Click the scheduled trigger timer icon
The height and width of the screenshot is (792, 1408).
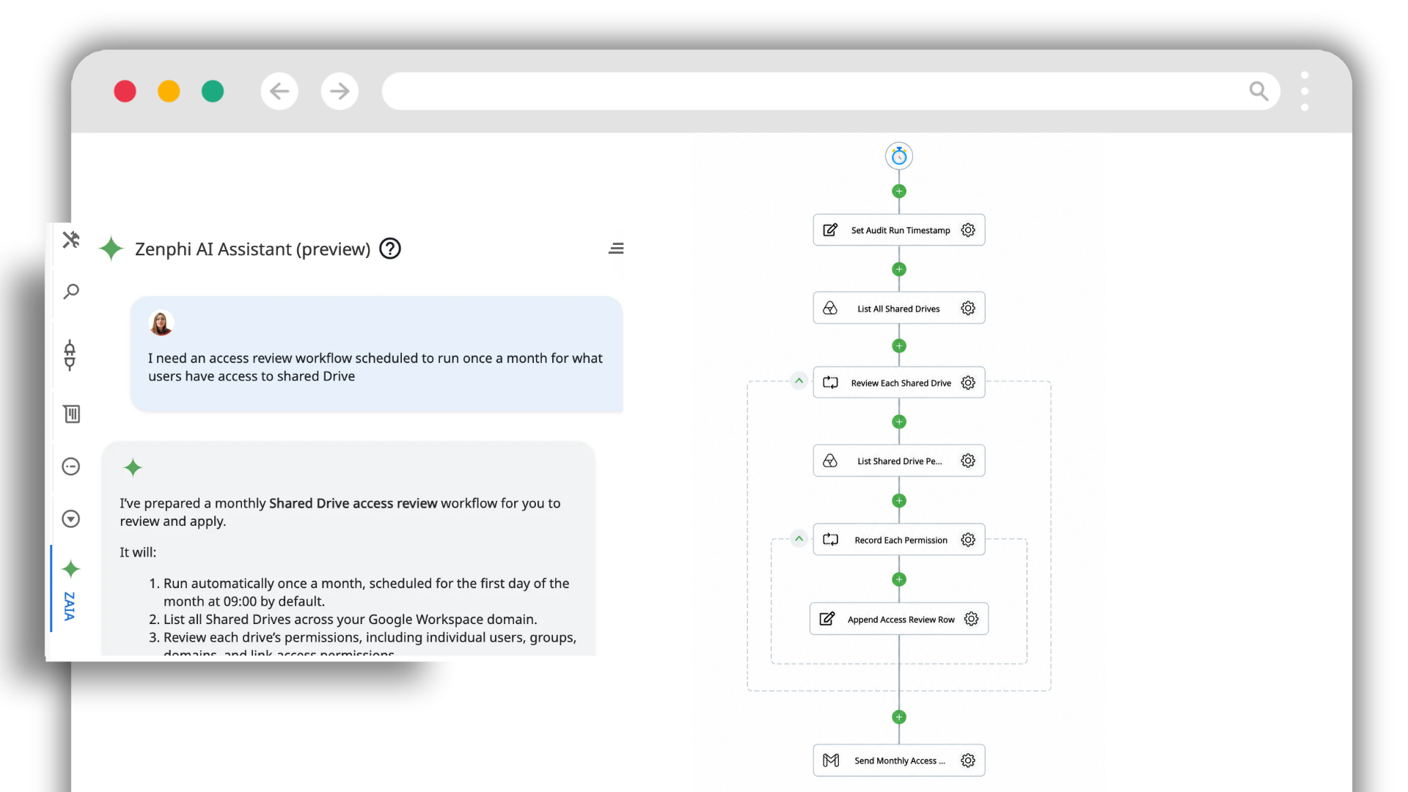[899, 156]
